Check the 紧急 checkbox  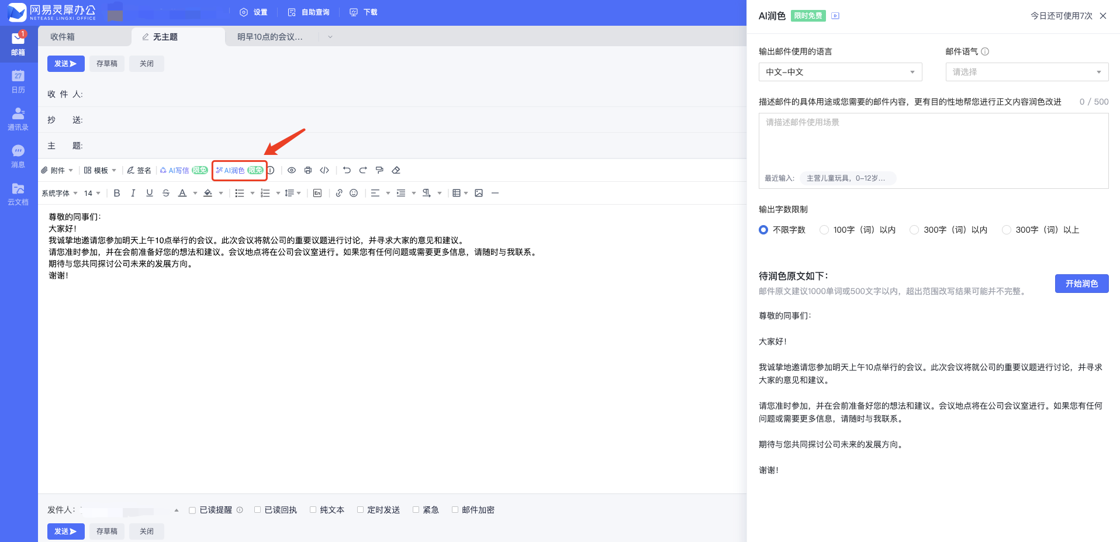[416, 510]
